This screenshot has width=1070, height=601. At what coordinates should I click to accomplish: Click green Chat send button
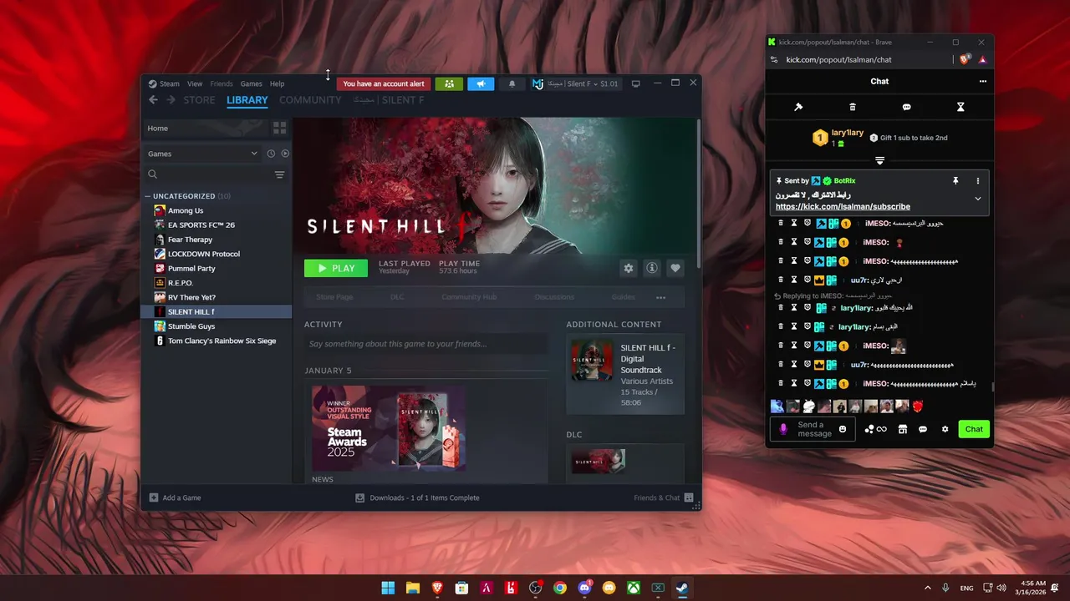click(974, 429)
